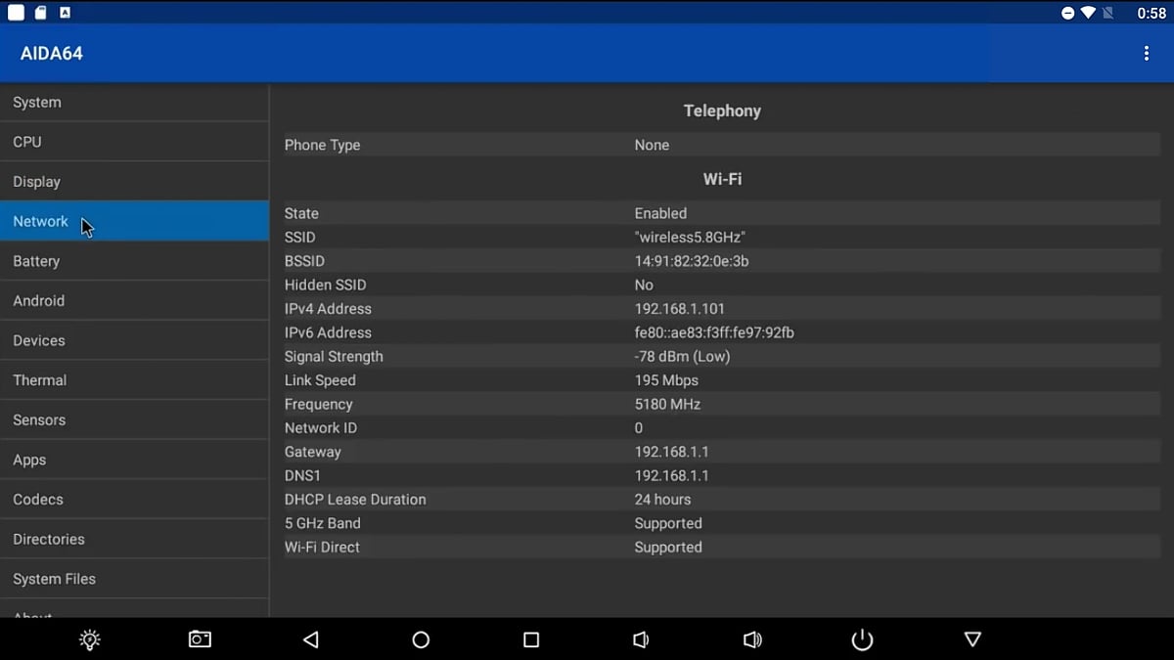Select the signal strength -78 dBm (Low)
The width and height of the screenshot is (1174, 660).
coord(682,357)
